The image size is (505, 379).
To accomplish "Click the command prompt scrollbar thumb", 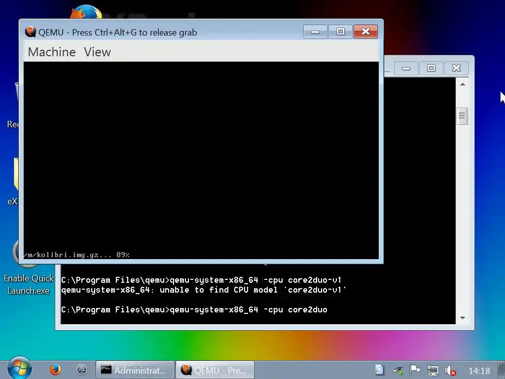I will tap(463, 115).
